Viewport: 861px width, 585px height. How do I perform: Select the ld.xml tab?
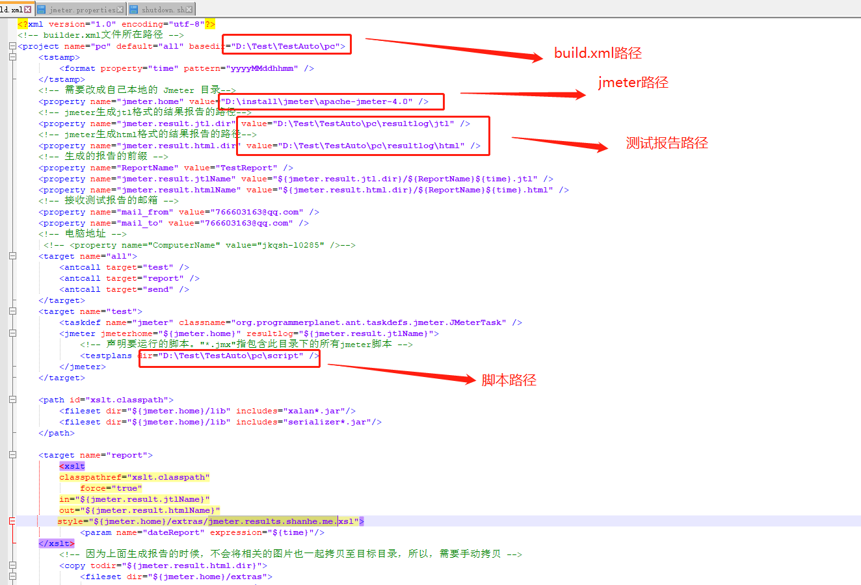pos(12,9)
